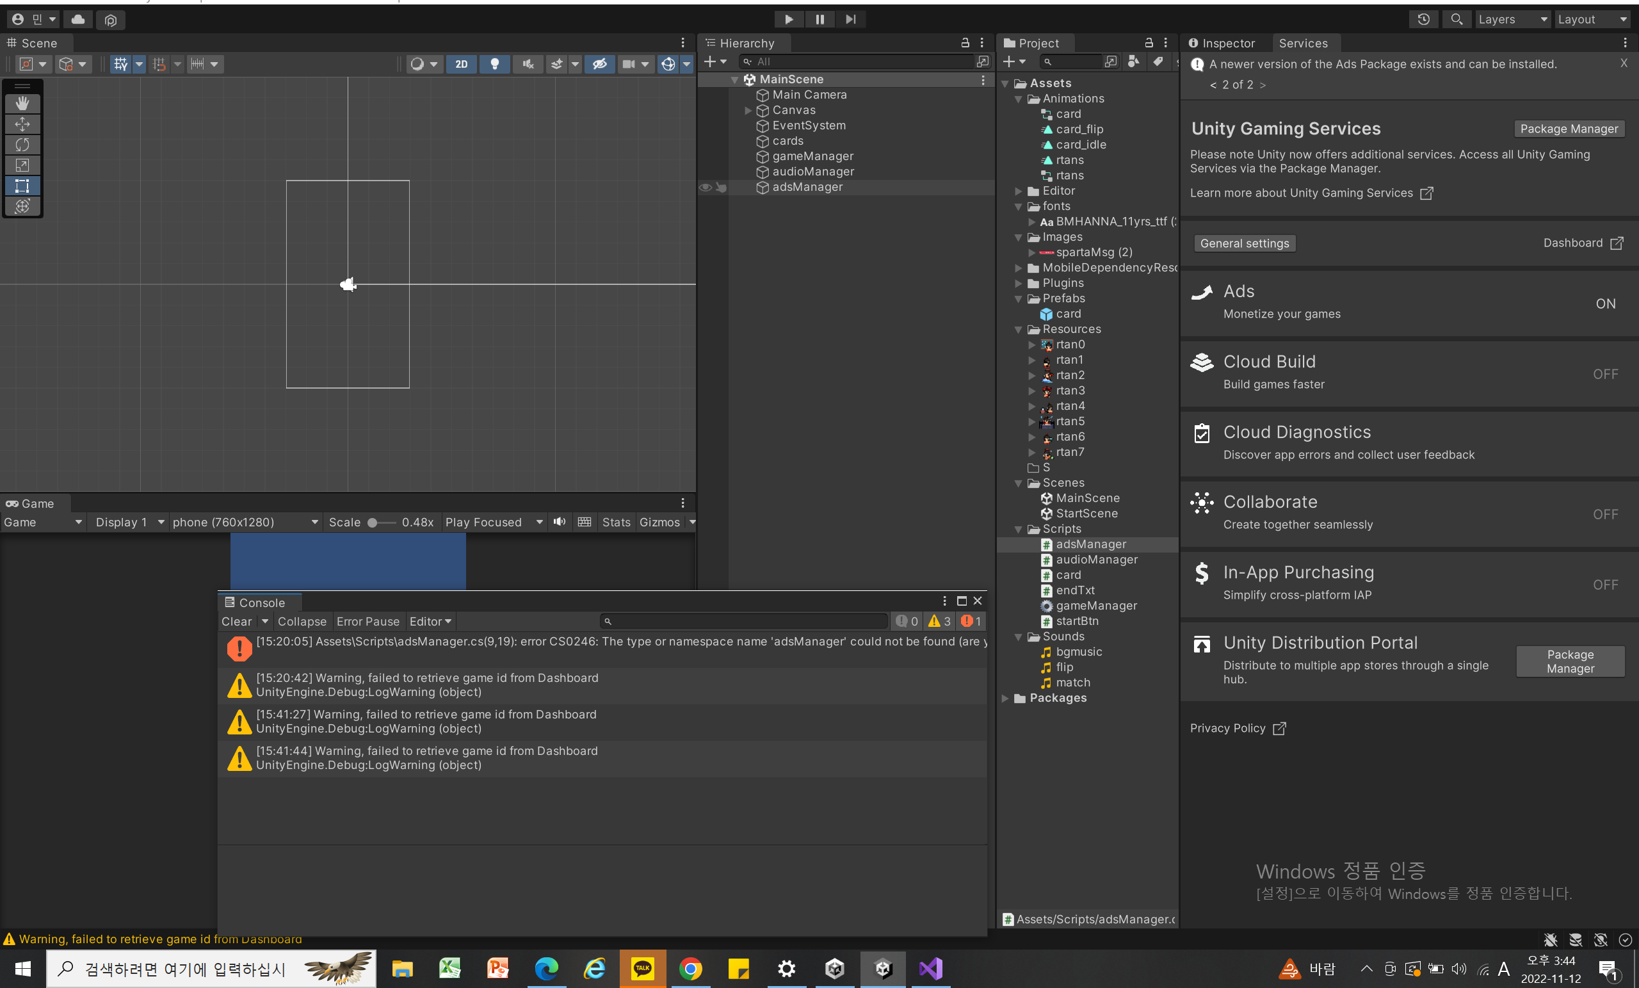Open the Display 1 dropdown
This screenshot has width=1639, height=988.
[129, 522]
